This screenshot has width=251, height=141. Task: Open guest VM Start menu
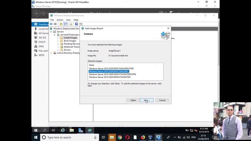pos(36,130)
